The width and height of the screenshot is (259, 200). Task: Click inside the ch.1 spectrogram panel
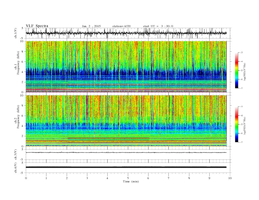pos(126,67)
